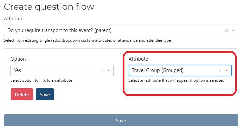Click the "Option" field label
This screenshot has height=133, width=242.
(18, 59)
